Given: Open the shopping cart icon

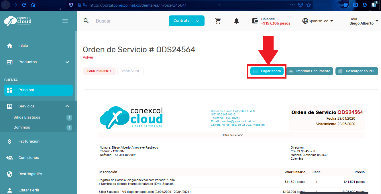Looking at the screenshot, I should point(218,21).
